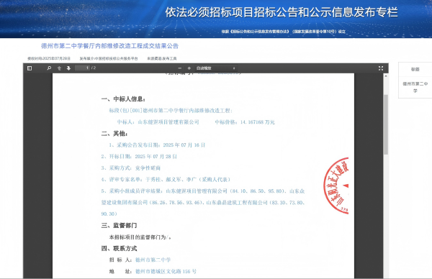Click the 来源渠道 发布工具 label
Image resolution: width=432 pixels, height=279 pixels.
click(162, 59)
